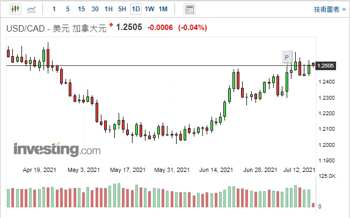Click the Jun 28, 2021 date label
The image size is (350, 218).
(x=260, y=170)
